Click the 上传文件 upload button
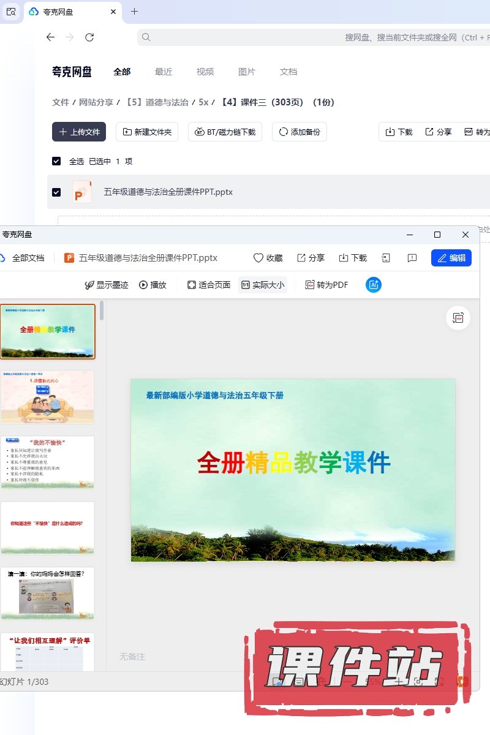This screenshot has width=490, height=735. [79, 132]
